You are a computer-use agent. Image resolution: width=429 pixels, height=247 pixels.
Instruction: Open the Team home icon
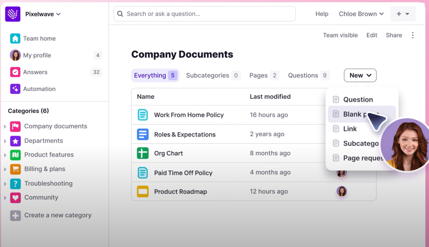coord(15,39)
